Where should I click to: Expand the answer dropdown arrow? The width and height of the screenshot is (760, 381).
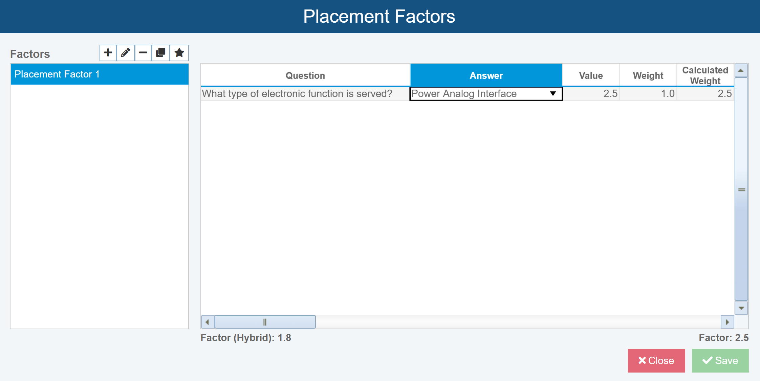(553, 94)
